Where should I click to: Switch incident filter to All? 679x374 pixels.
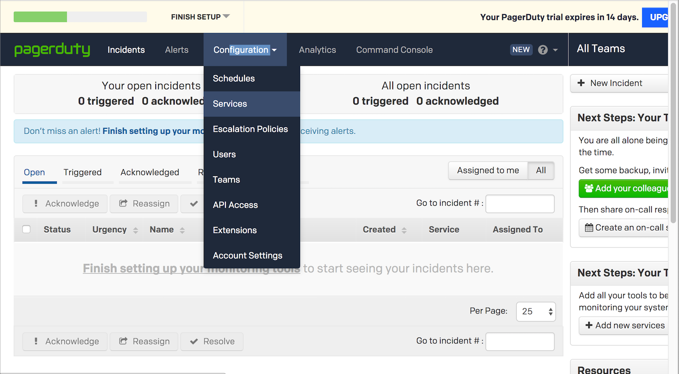(x=541, y=170)
